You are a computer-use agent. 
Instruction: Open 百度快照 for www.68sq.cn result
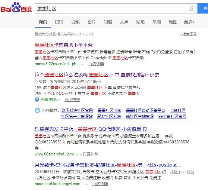click(90, 154)
